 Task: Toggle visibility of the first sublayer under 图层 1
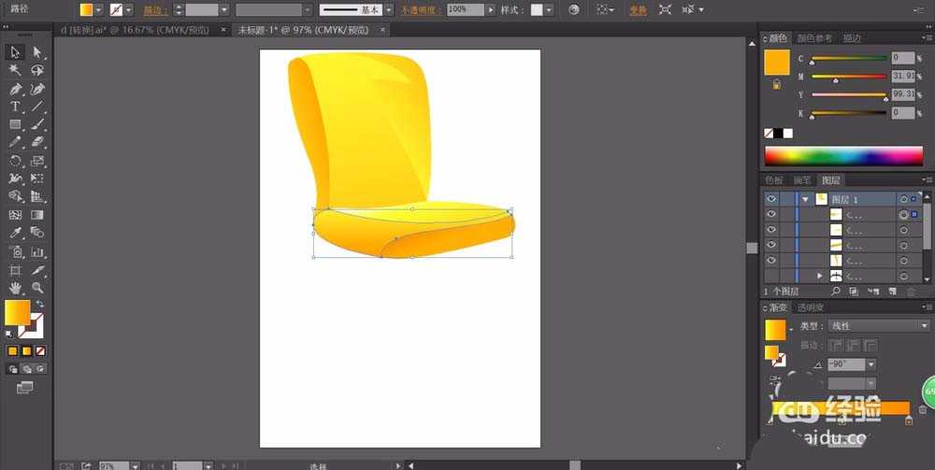[771, 214]
